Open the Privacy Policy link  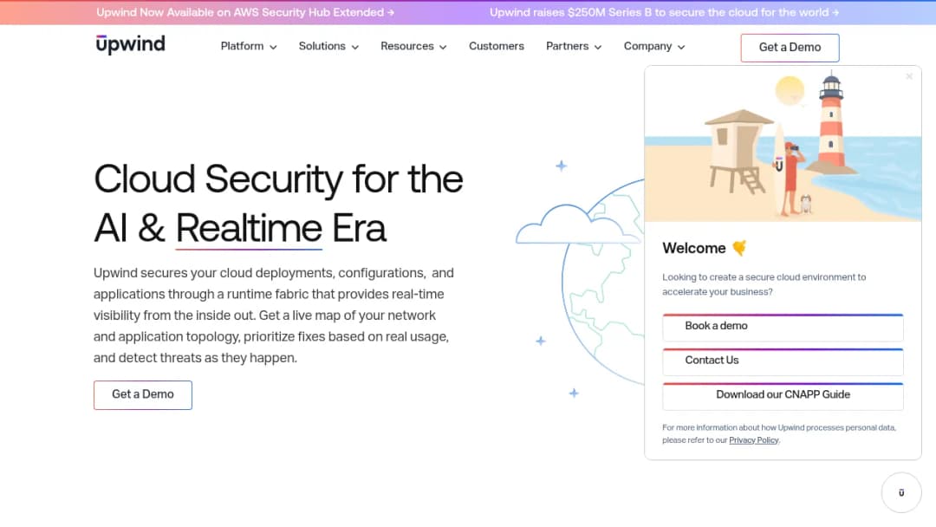pos(753,440)
